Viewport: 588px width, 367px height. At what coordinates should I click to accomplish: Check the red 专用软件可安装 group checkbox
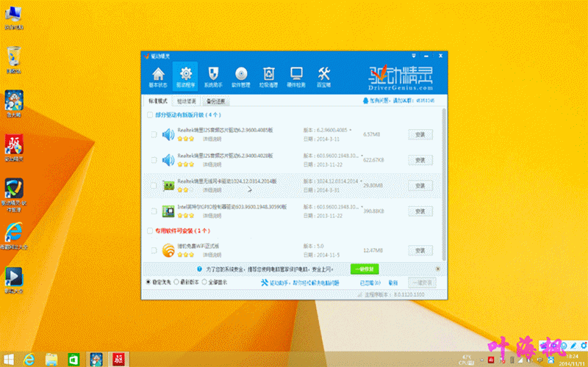point(150,230)
